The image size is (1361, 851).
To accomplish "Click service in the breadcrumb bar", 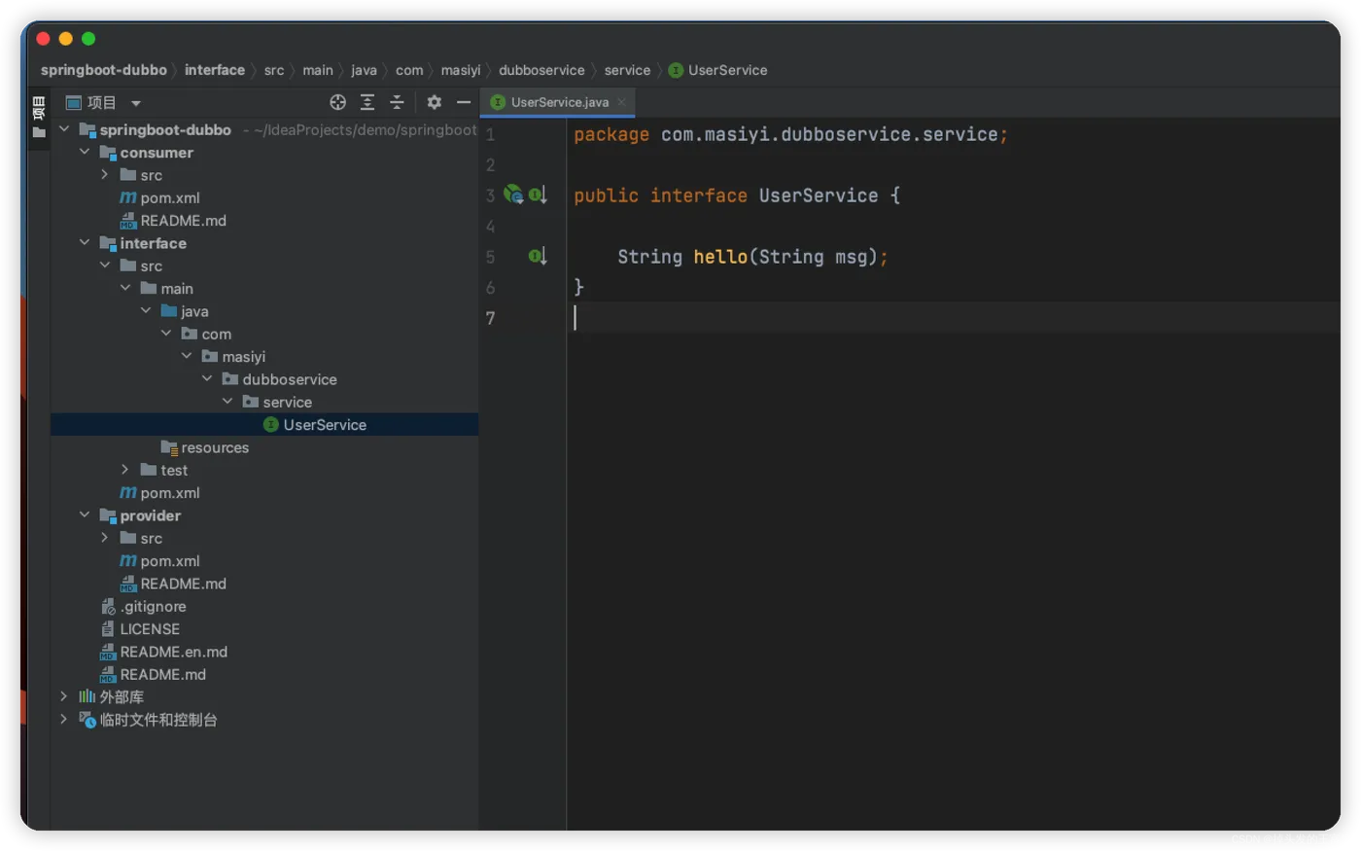I will pos(627,70).
